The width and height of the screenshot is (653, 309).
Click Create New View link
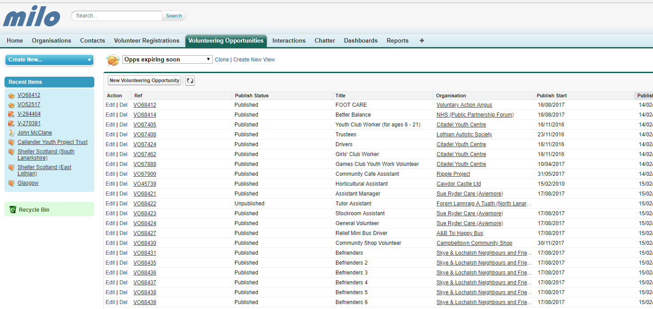(254, 59)
